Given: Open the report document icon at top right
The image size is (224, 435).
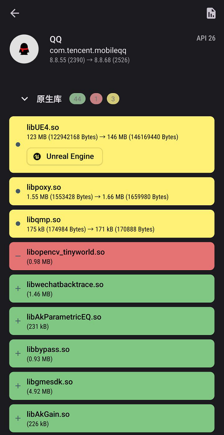Looking at the screenshot, I should click(211, 13).
